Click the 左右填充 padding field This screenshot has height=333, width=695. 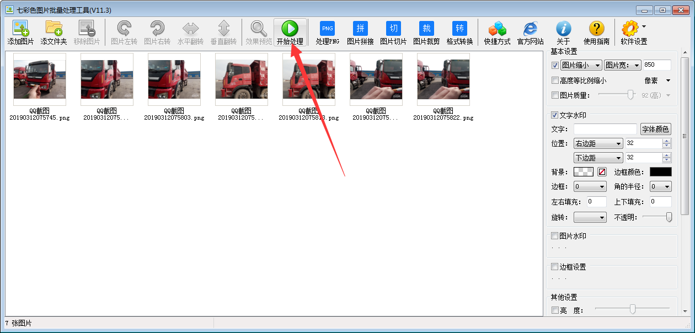click(597, 202)
